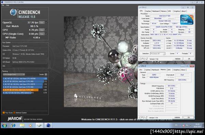
Task: Click the Details toggle icon in Ranking
Action: coord(46,75)
